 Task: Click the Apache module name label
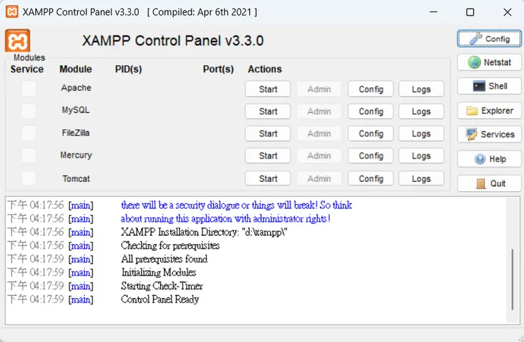click(76, 88)
